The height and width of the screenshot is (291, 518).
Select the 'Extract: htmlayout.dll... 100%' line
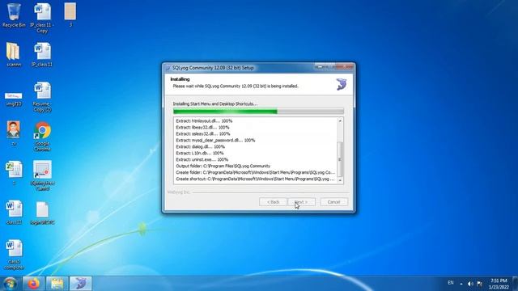pyautogui.click(x=204, y=120)
